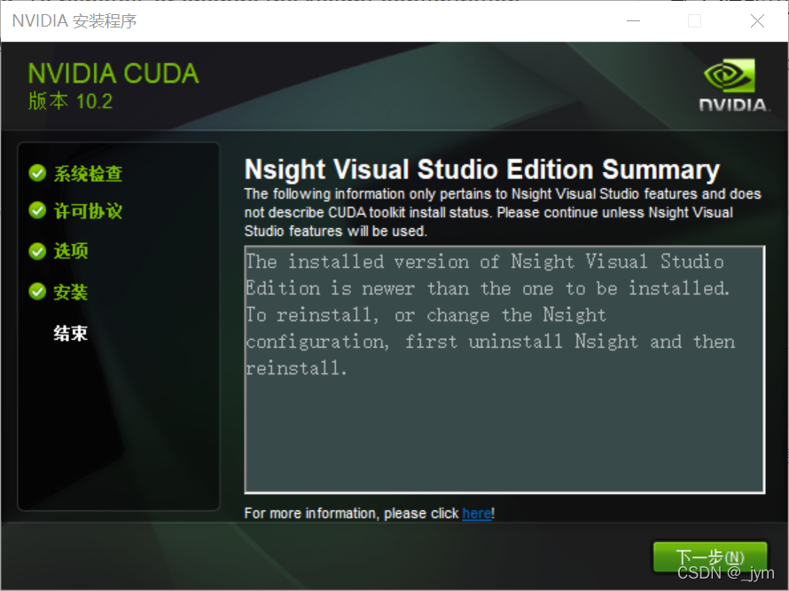Click the green check icon beside 系统检查
Viewport: 789px width, 591px height.
point(38,173)
